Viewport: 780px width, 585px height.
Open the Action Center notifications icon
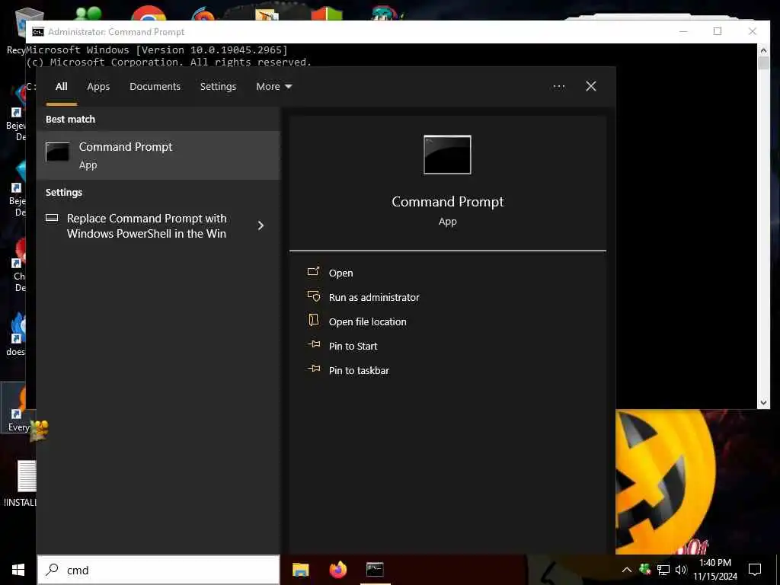pyautogui.click(x=755, y=570)
